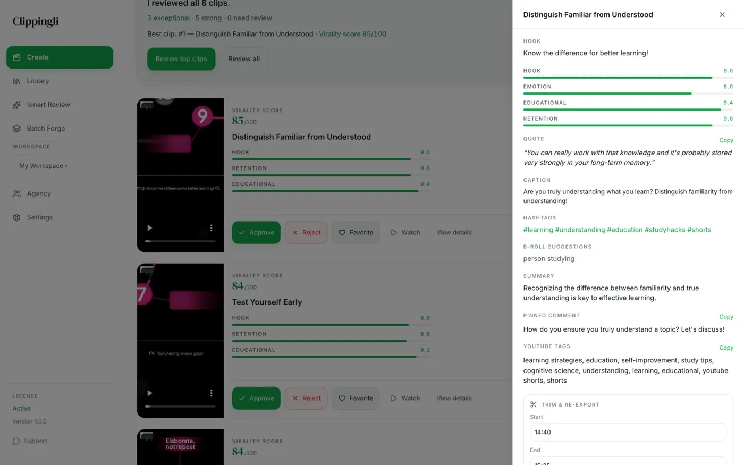Click the Review all button
Viewport: 744px width, 465px height.
click(244, 59)
